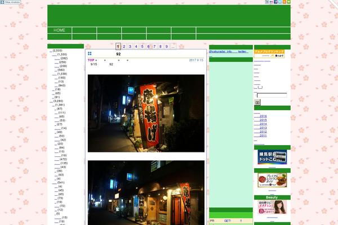Open the first night street photo with red banner
Image resolution: width=338 pixels, height=225 pixels.
tap(146, 113)
